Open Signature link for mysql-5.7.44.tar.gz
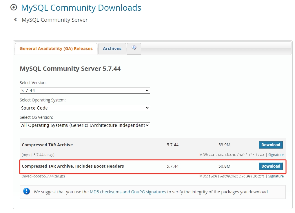 coord(276,155)
